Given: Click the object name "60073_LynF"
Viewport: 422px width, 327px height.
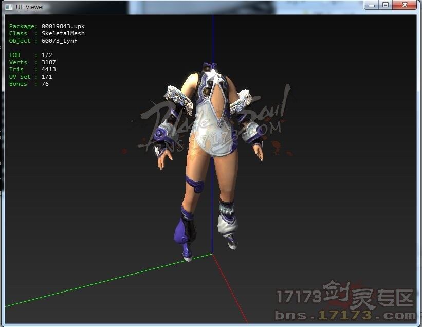Looking at the screenshot, I should pos(59,41).
